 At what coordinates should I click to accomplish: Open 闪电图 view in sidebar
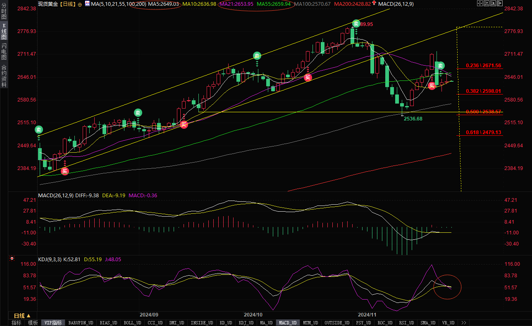coord(4,50)
